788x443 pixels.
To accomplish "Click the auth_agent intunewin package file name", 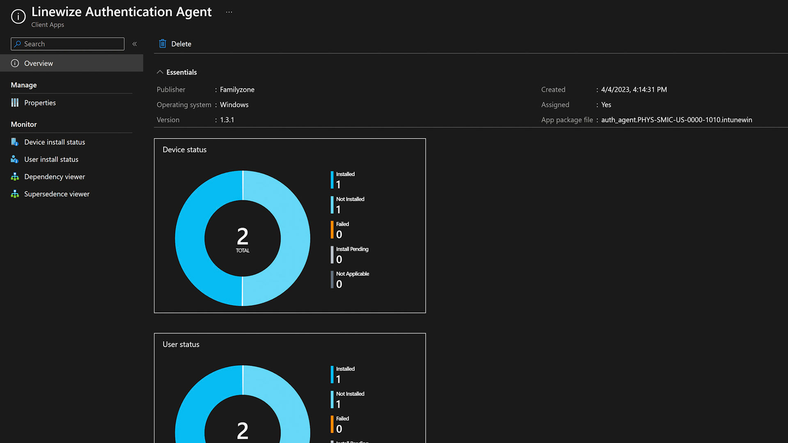I will [x=677, y=120].
